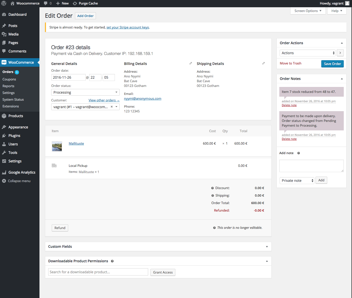The width and height of the screenshot is (352, 298).
Task: Collapse the Order Notes box
Action: (342, 79)
